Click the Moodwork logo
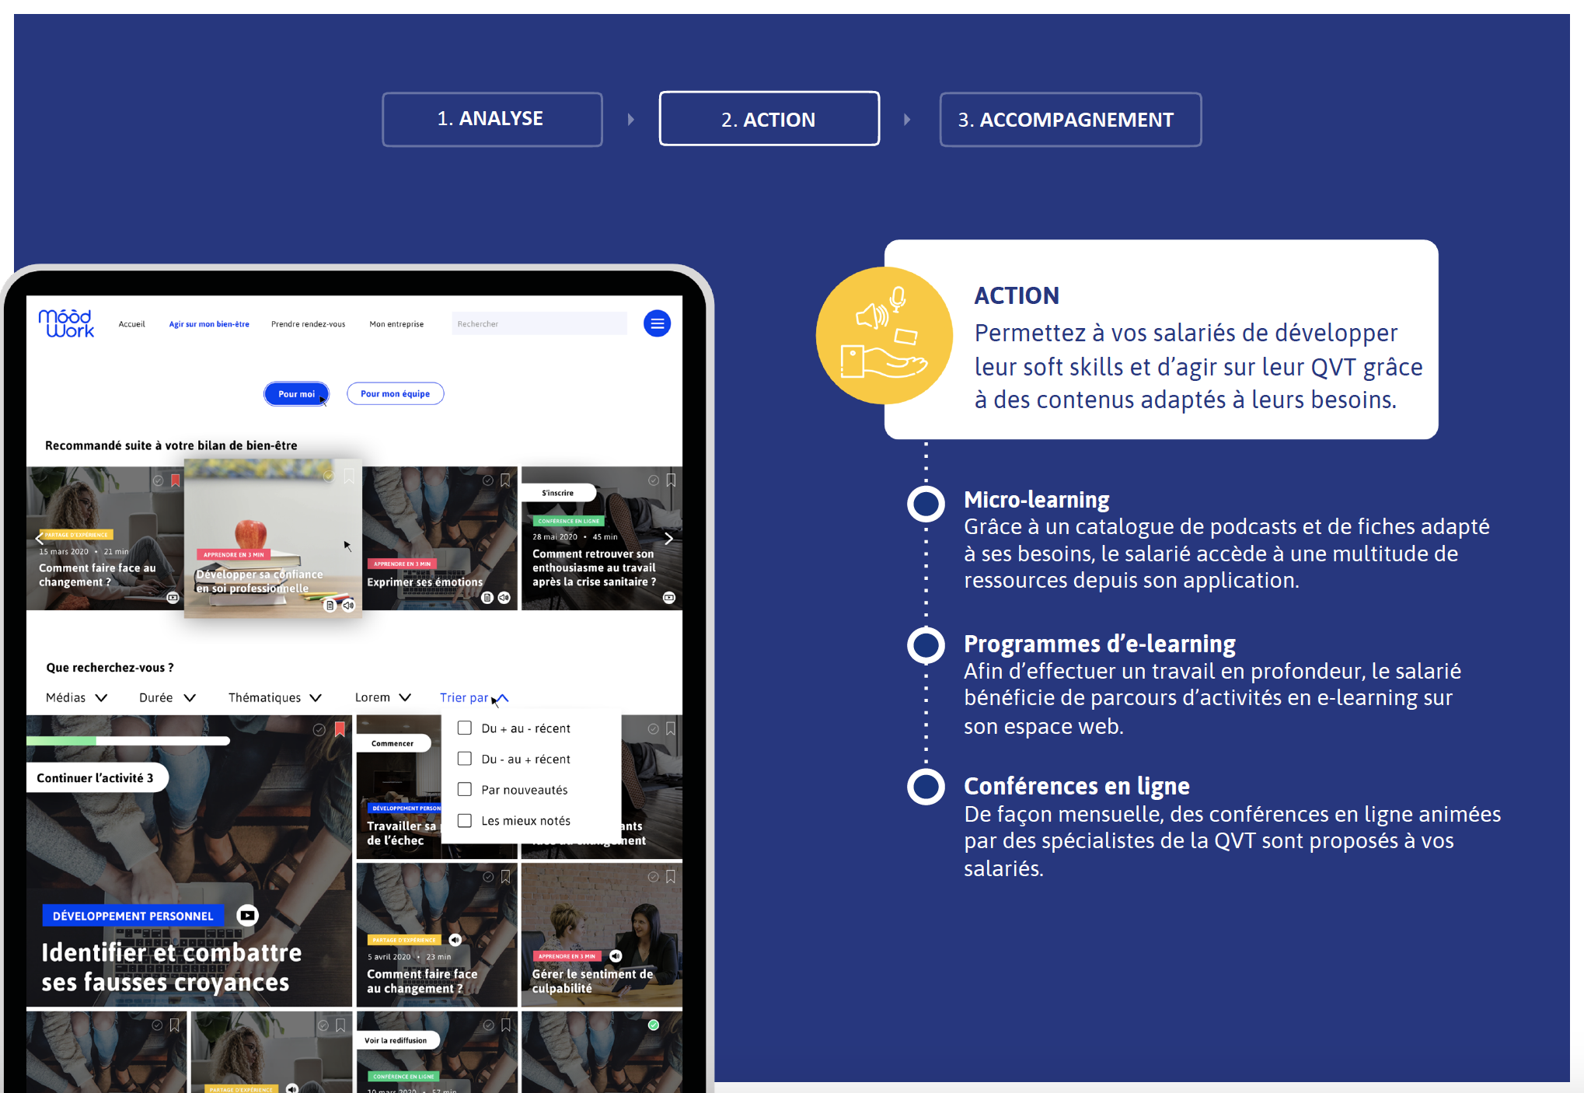The height and width of the screenshot is (1093, 1584). (66, 323)
